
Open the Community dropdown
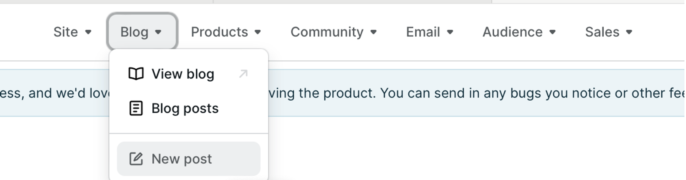[333, 32]
